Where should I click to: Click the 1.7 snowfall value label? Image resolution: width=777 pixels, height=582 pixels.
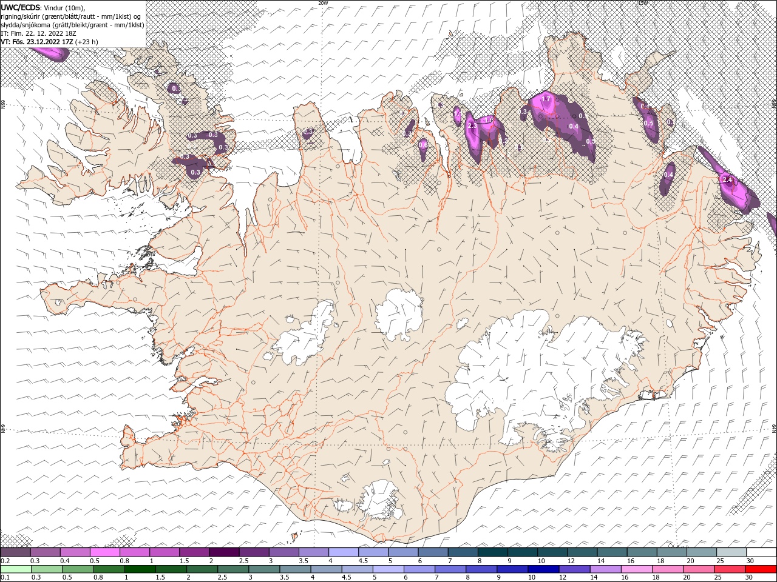point(545,99)
